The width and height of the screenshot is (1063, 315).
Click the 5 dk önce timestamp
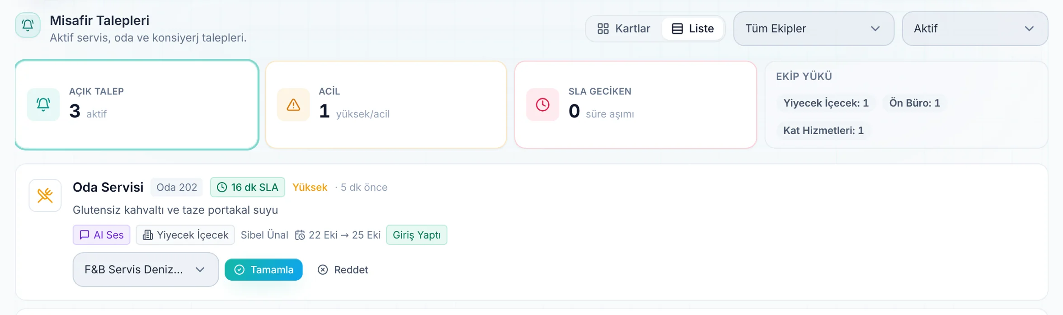coord(364,187)
